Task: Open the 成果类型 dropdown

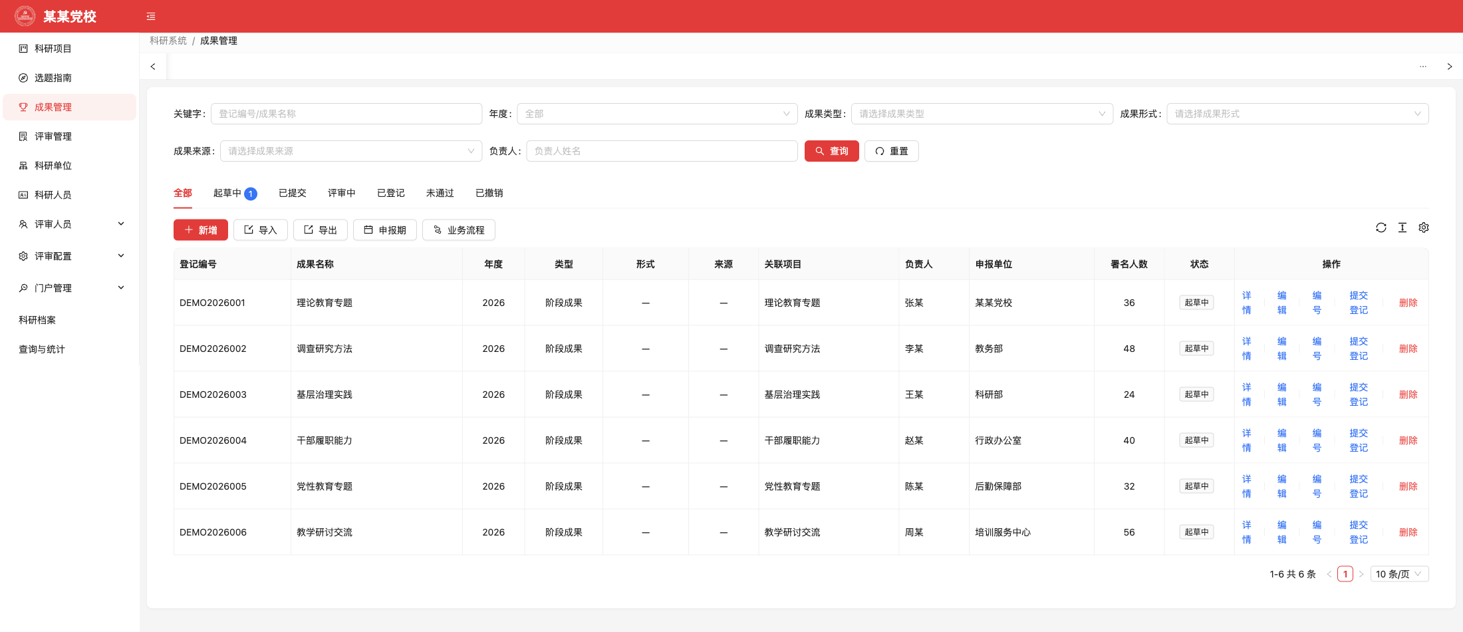Action: [x=982, y=114]
